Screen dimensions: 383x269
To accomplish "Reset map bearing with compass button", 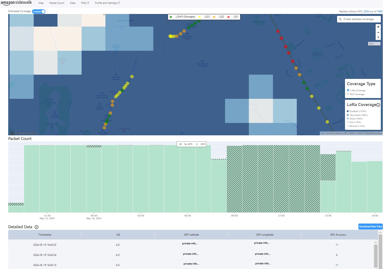I will (x=378, y=38).
